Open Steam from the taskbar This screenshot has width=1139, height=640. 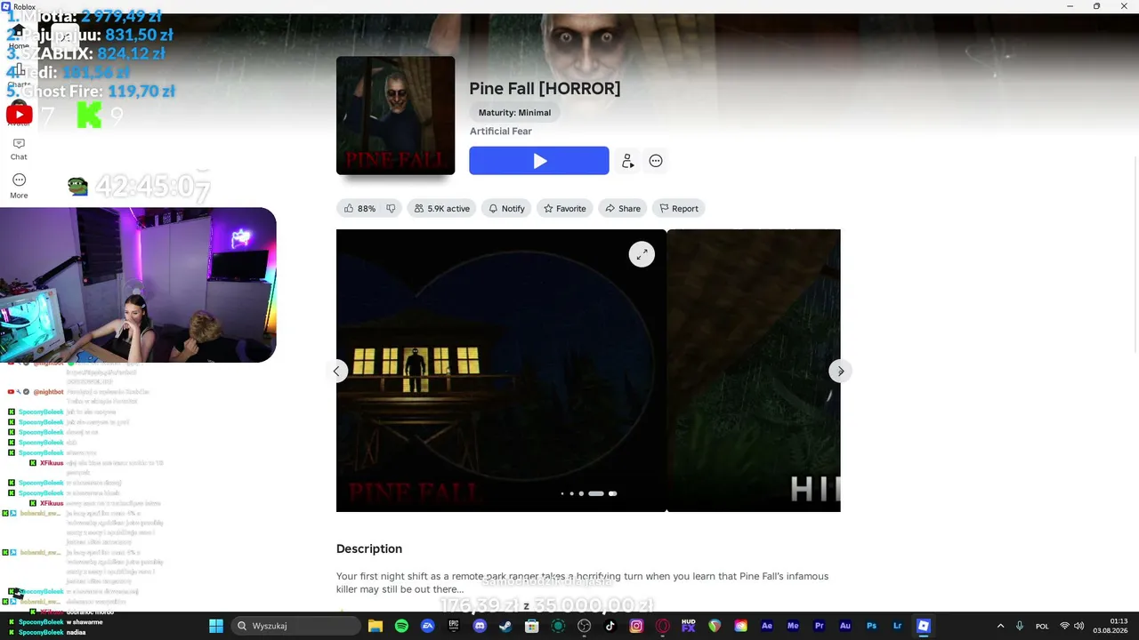click(505, 626)
